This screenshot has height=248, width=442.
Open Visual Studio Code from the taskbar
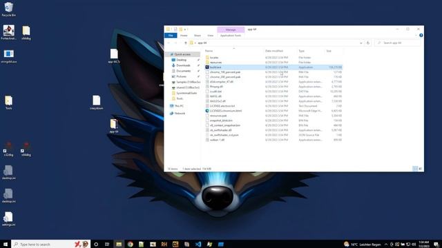[198, 244]
